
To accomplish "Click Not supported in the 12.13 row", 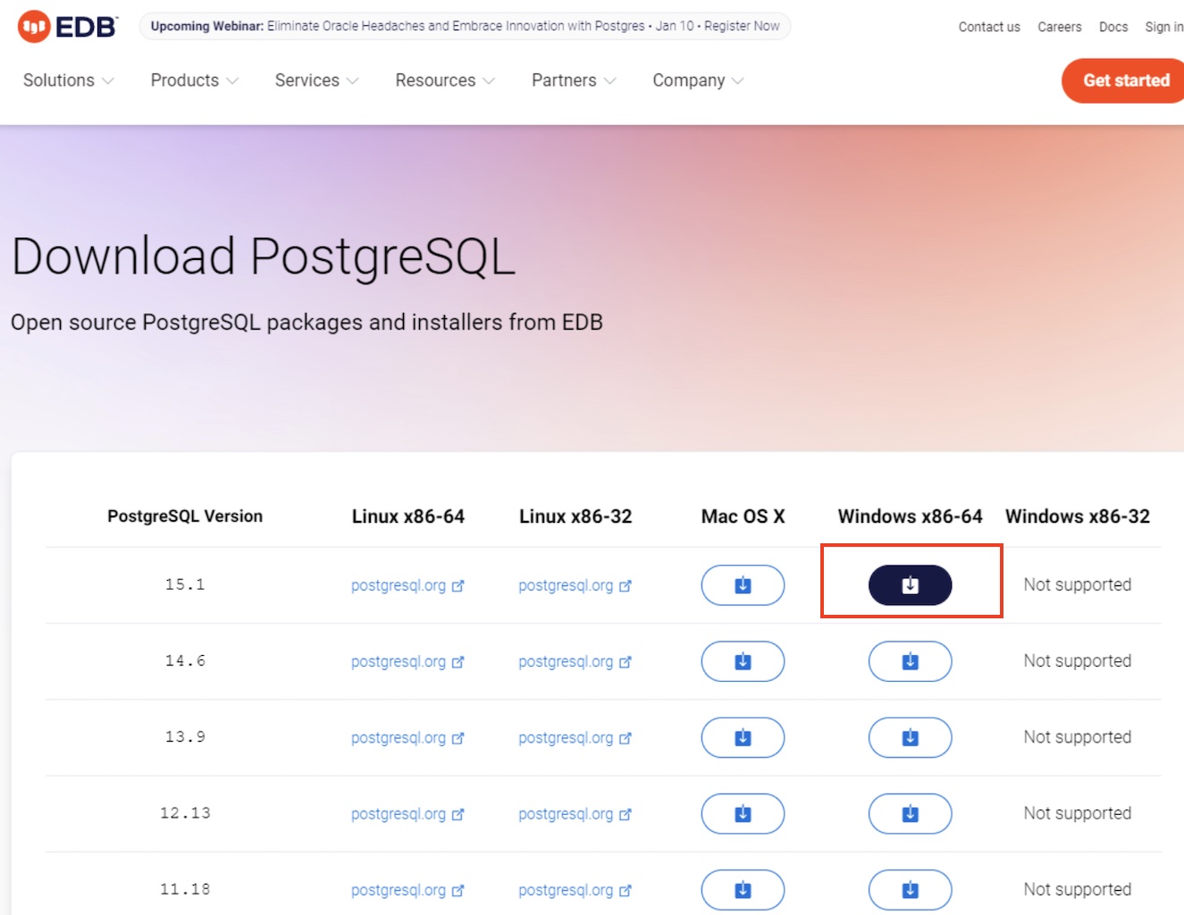I will [1078, 812].
